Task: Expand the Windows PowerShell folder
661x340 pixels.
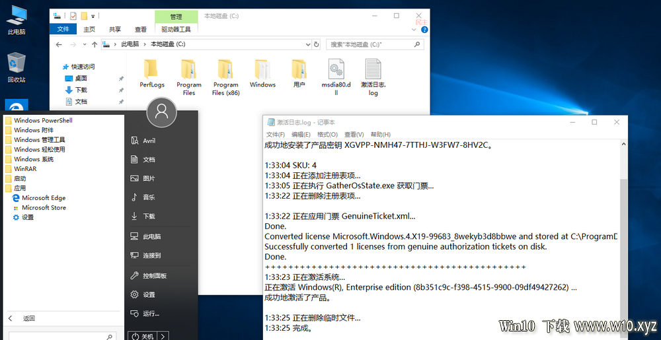Action: [x=43, y=121]
